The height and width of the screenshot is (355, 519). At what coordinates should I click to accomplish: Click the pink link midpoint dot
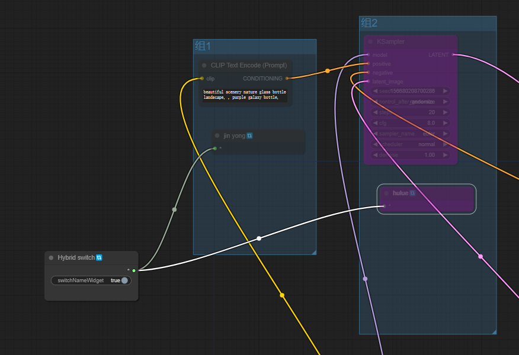coord(480,257)
